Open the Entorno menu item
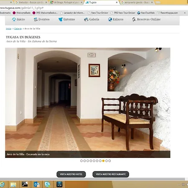188x188 pixels. (67, 19)
